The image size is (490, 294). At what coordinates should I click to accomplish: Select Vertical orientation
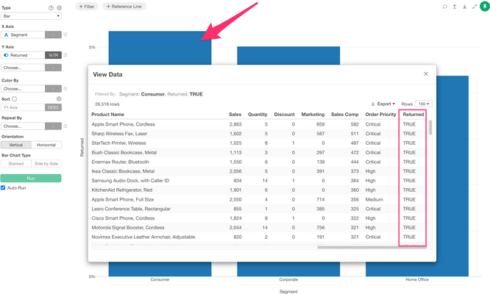tap(16, 145)
